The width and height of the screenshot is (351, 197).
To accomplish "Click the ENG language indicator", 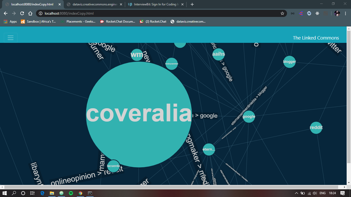I will 323,193.
